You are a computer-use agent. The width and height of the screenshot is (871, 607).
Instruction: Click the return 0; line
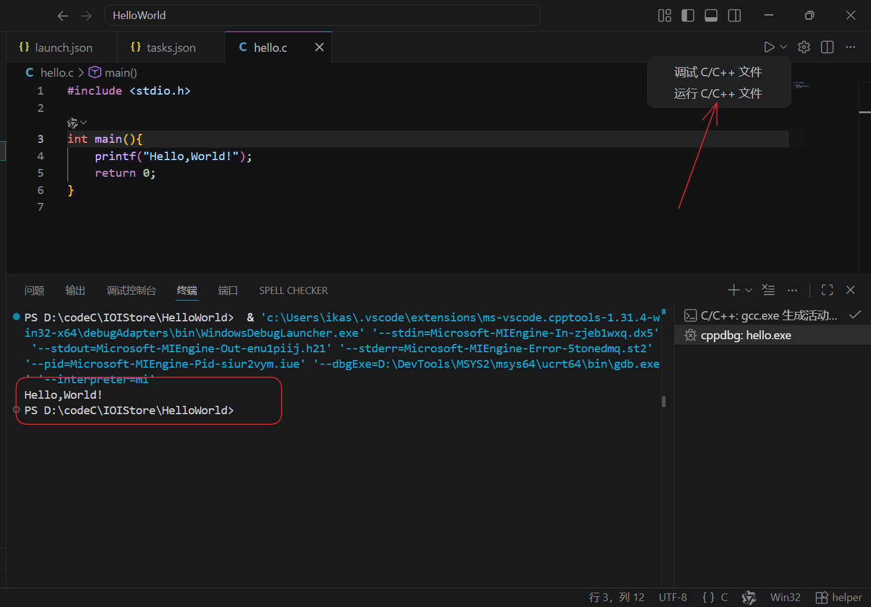point(125,173)
